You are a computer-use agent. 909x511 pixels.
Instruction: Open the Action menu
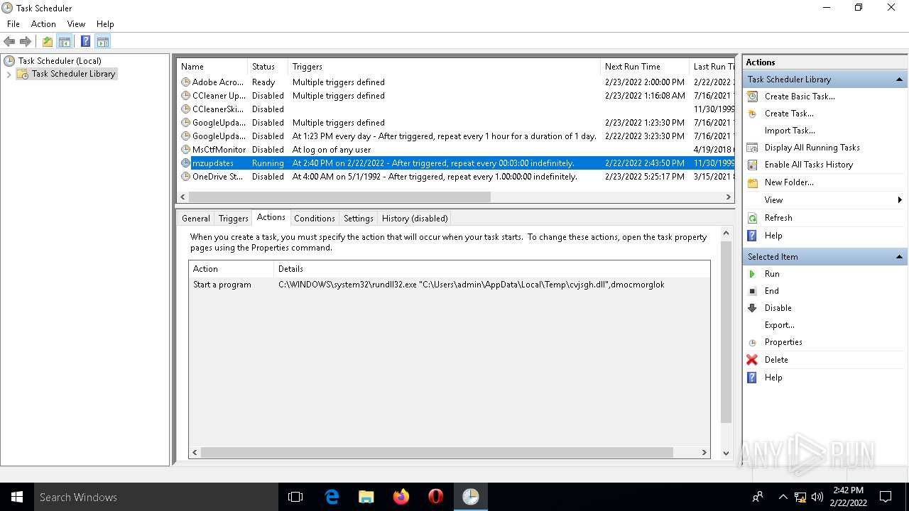(43, 24)
